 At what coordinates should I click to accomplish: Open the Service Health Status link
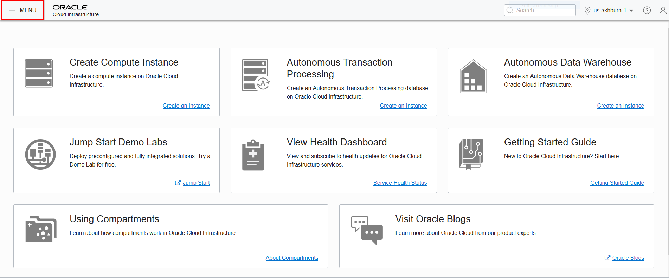400,183
